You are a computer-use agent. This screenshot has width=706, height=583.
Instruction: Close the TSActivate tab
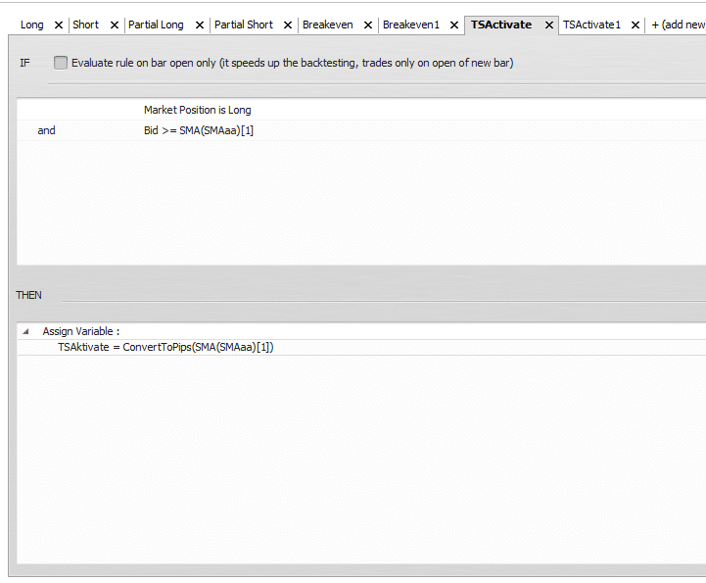click(x=549, y=25)
